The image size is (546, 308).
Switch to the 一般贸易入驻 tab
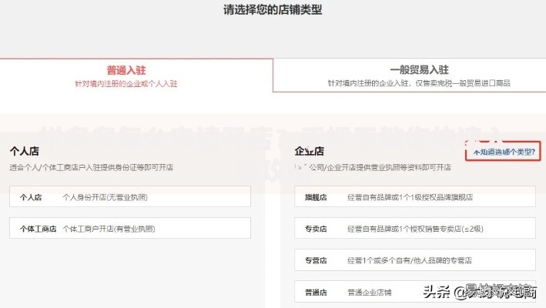click(x=410, y=75)
